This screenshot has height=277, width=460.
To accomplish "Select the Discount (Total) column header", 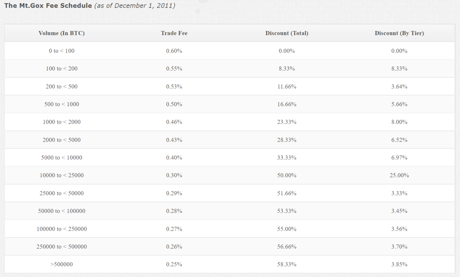I will (x=287, y=33).
